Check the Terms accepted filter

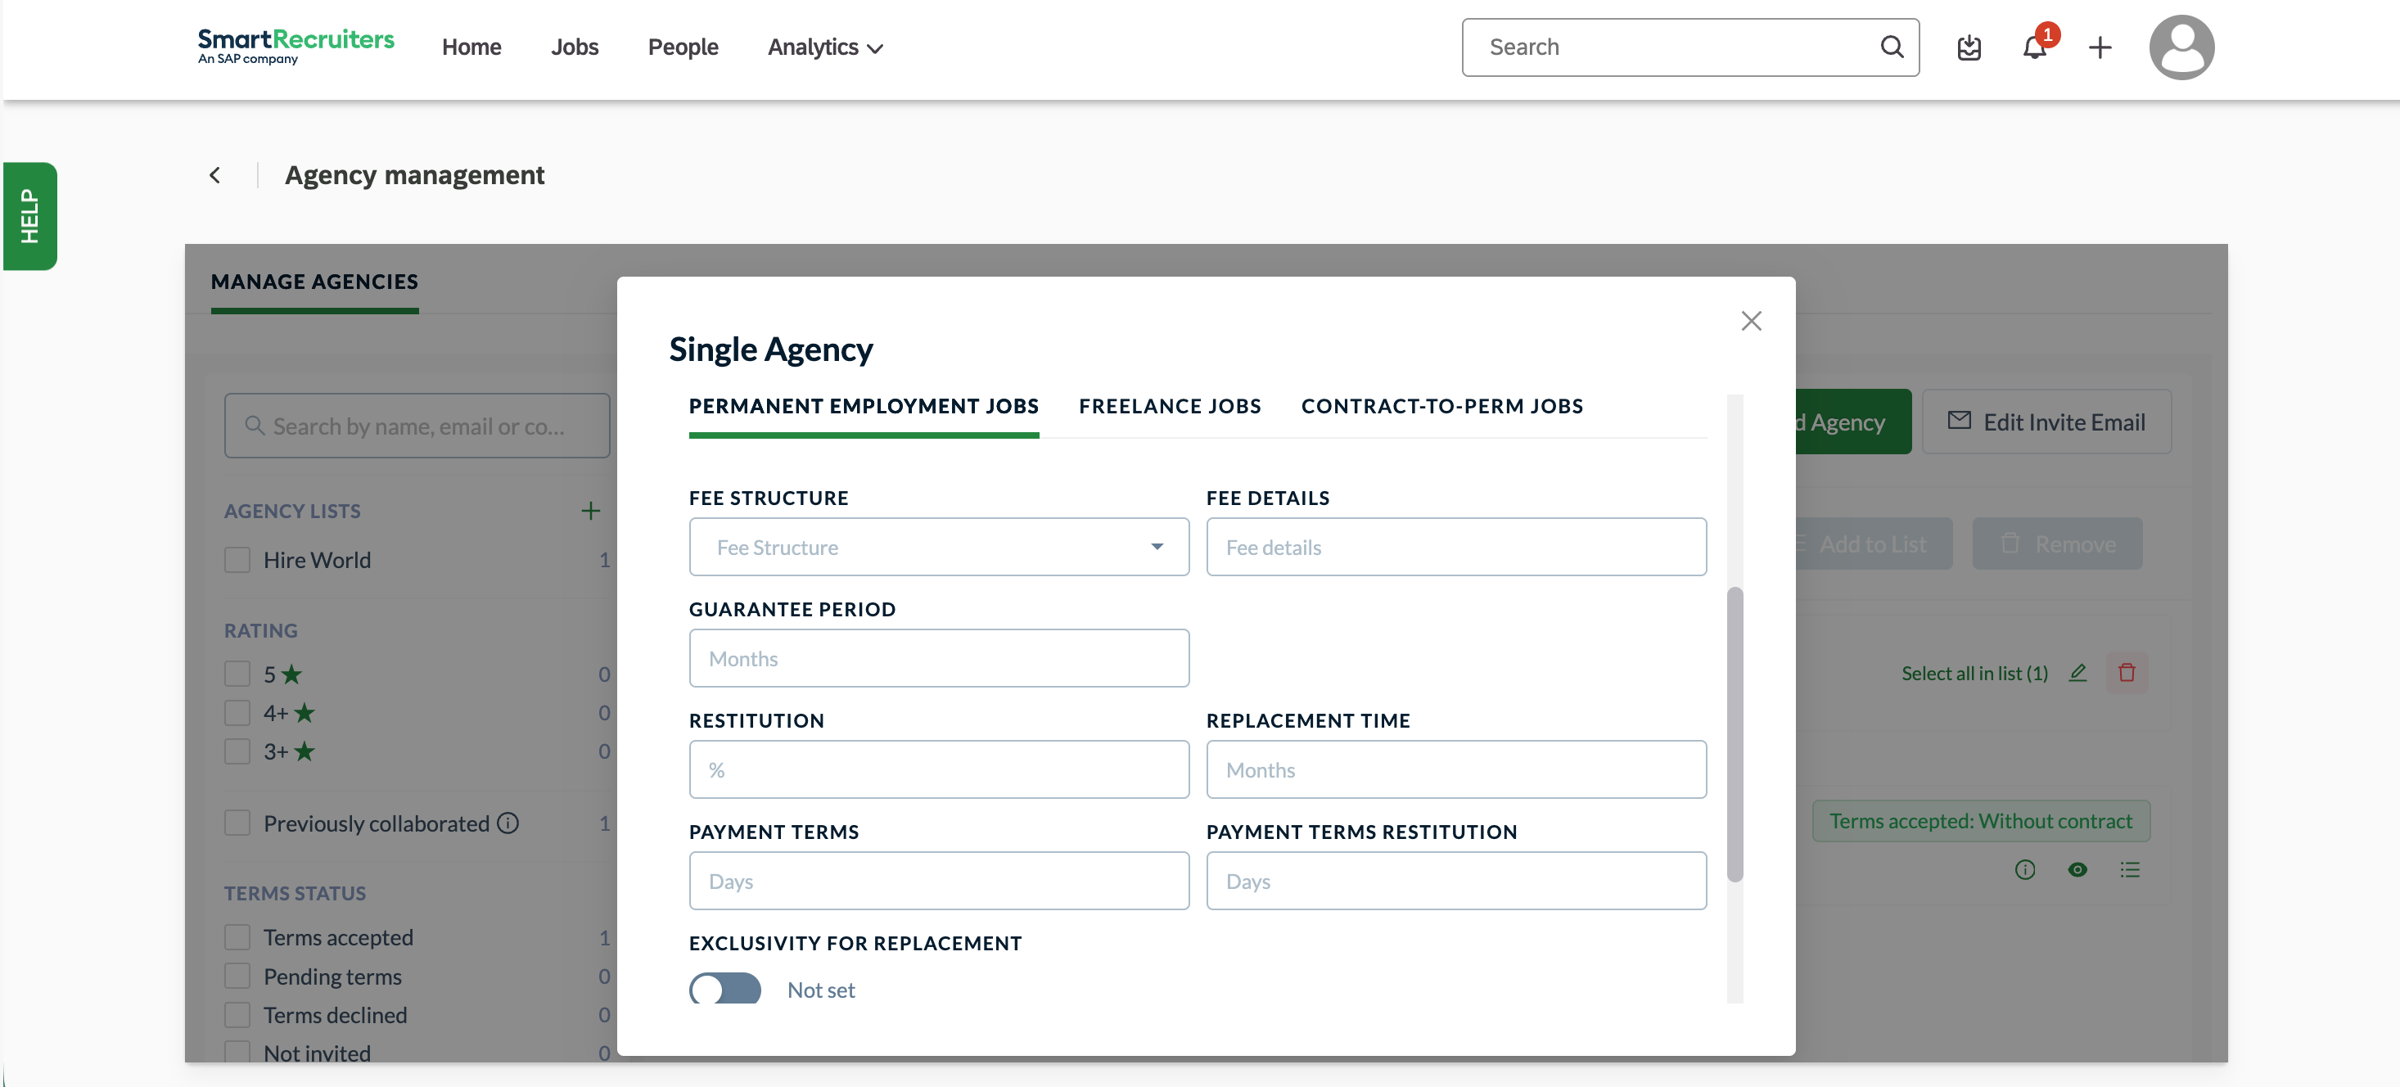click(x=237, y=937)
